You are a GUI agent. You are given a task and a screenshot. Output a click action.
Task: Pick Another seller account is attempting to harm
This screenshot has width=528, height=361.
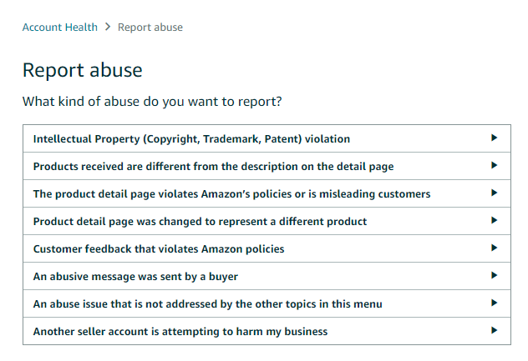tap(267, 332)
